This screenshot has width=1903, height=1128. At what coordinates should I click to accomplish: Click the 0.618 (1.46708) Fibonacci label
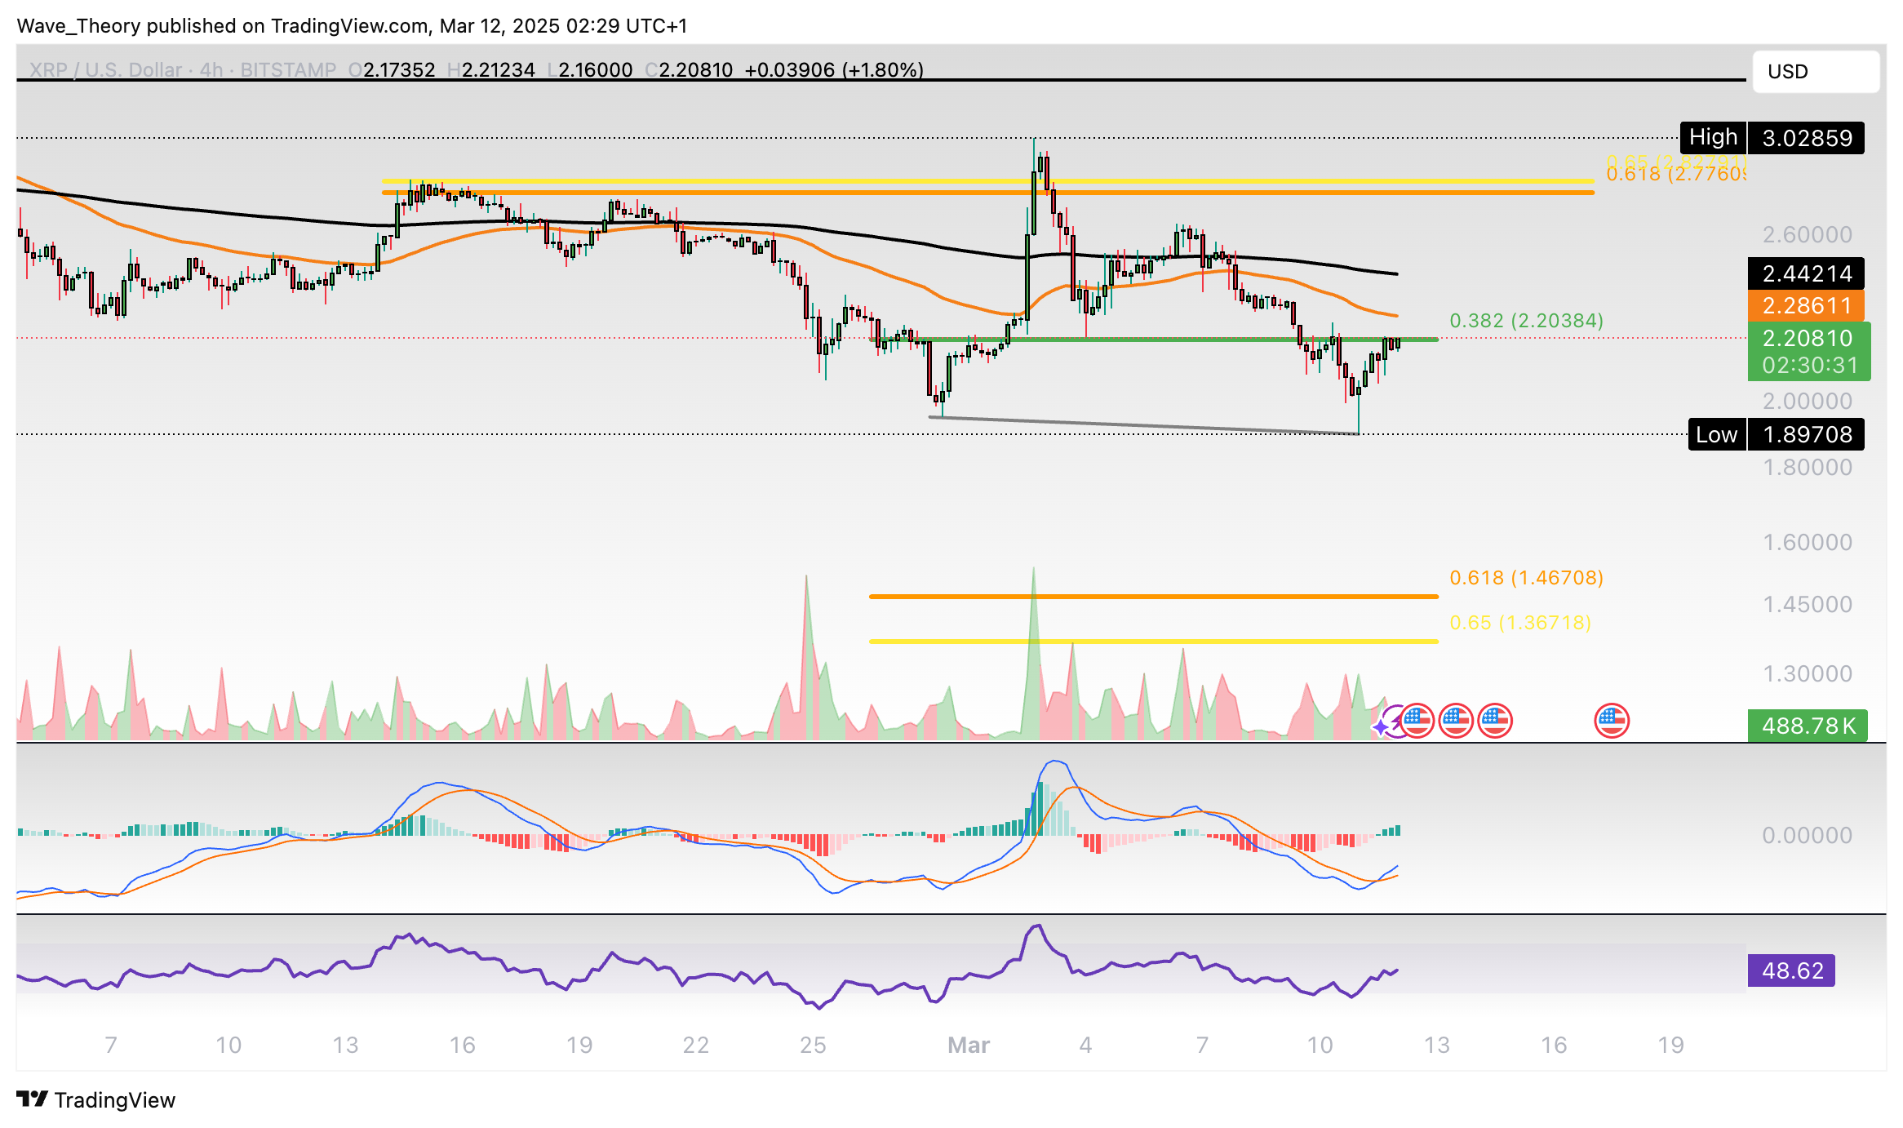coord(1526,578)
